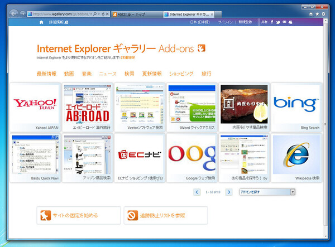Screen dimensions: 335x247
Task: Open the アドオンを探す dropdown
Action: [267, 192]
